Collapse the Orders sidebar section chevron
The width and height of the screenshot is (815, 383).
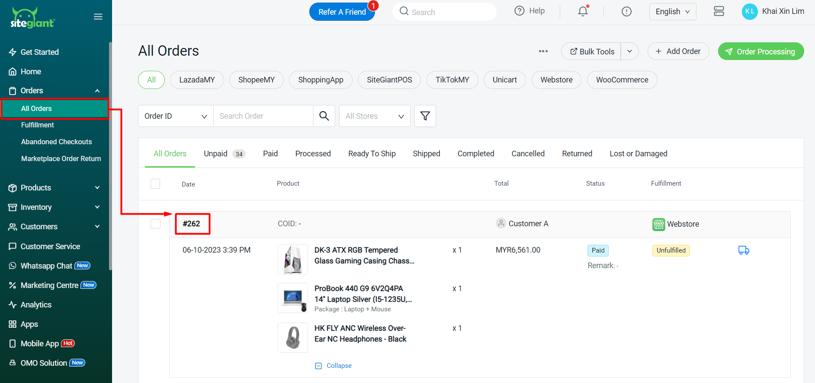(97, 91)
